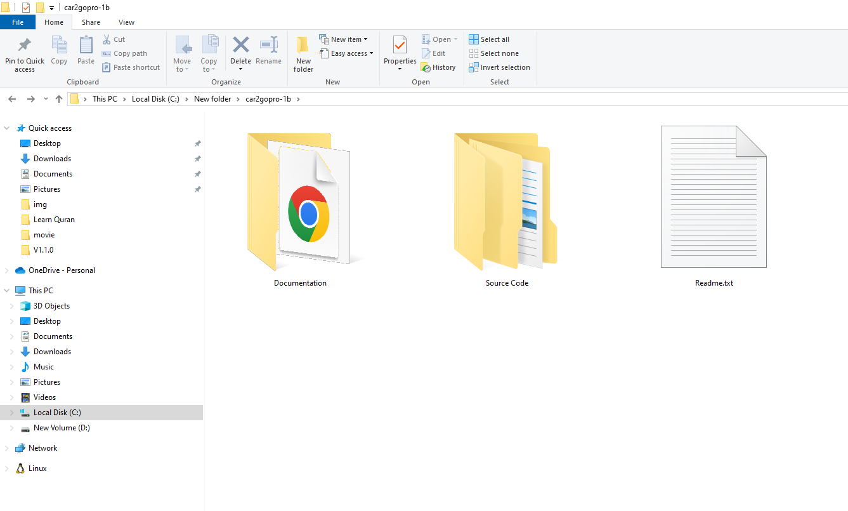Click Select none in ribbon
Image resolution: width=848 pixels, height=511 pixels.
(493, 53)
